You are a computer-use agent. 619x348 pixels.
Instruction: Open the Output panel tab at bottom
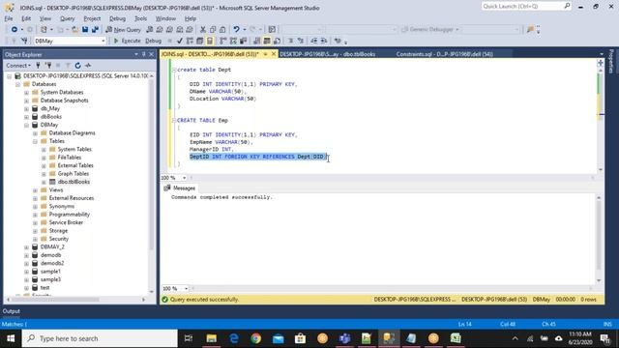(11, 311)
